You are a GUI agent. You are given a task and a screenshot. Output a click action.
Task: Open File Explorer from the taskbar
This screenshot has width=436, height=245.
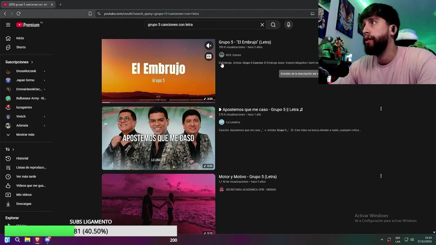28,240
